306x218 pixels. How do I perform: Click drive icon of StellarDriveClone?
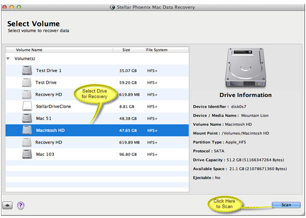tap(27, 106)
